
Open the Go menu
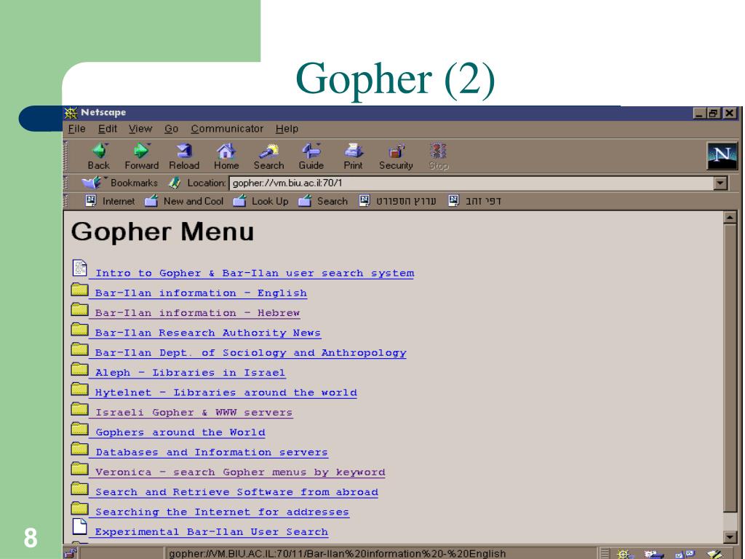click(171, 129)
